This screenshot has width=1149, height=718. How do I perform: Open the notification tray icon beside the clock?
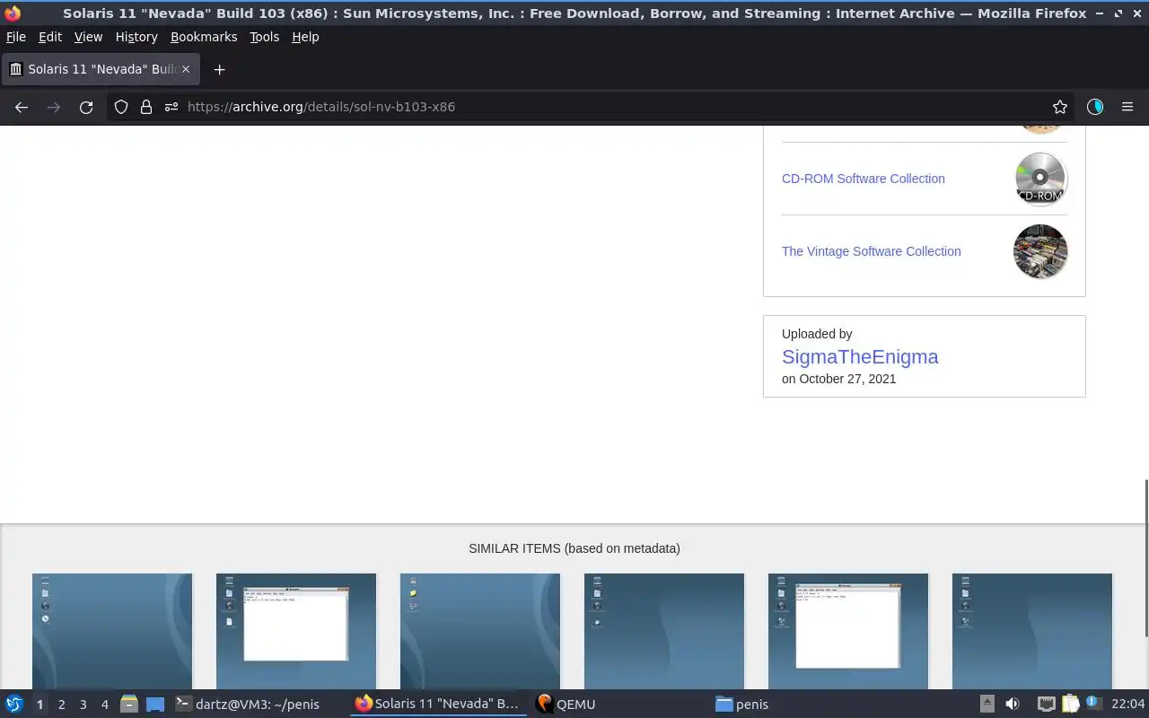pyautogui.click(x=1093, y=704)
